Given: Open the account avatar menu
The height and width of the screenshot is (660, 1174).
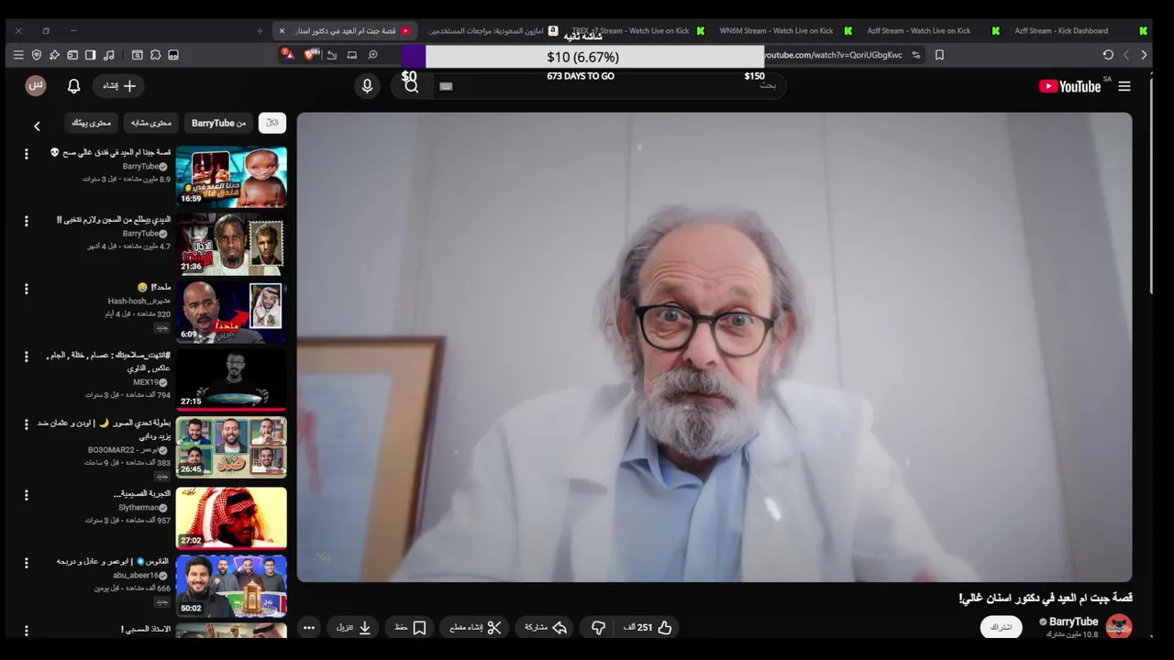Looking at the screenshot, I should pyautogui.click(x=36, y=86).
